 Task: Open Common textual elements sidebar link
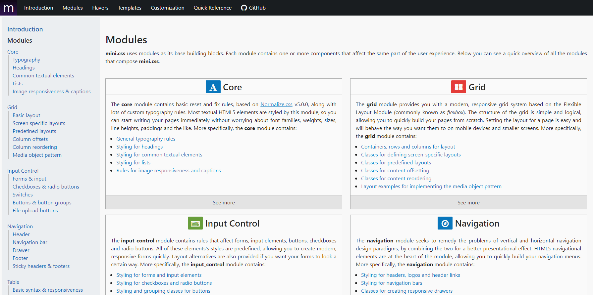click(x=43, y=76)
